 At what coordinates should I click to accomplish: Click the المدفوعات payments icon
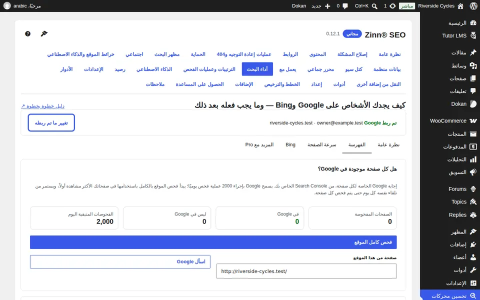tap(473, 146)
